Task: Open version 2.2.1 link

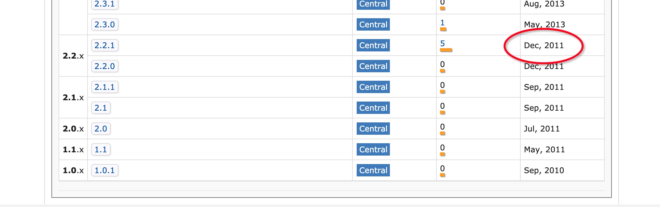Action: click(104, 45)
